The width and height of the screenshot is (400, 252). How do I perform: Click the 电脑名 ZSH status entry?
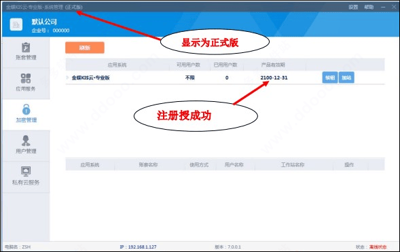[18, 247]
